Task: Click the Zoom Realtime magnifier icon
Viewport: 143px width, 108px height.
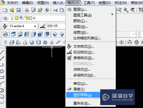Action: 119,10
